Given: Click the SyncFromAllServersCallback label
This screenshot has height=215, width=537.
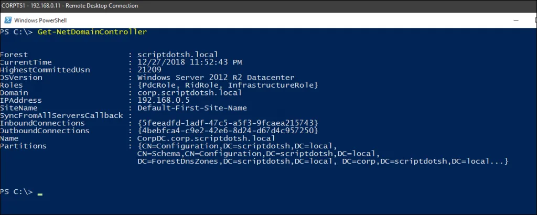Looking at the screenshot, I should pyautogui.click(x=62, y=116).
